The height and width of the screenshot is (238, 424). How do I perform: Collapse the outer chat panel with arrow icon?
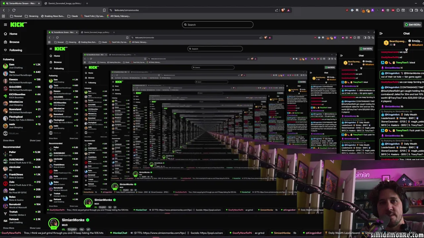pyautogui.click(x=381, y=33)
